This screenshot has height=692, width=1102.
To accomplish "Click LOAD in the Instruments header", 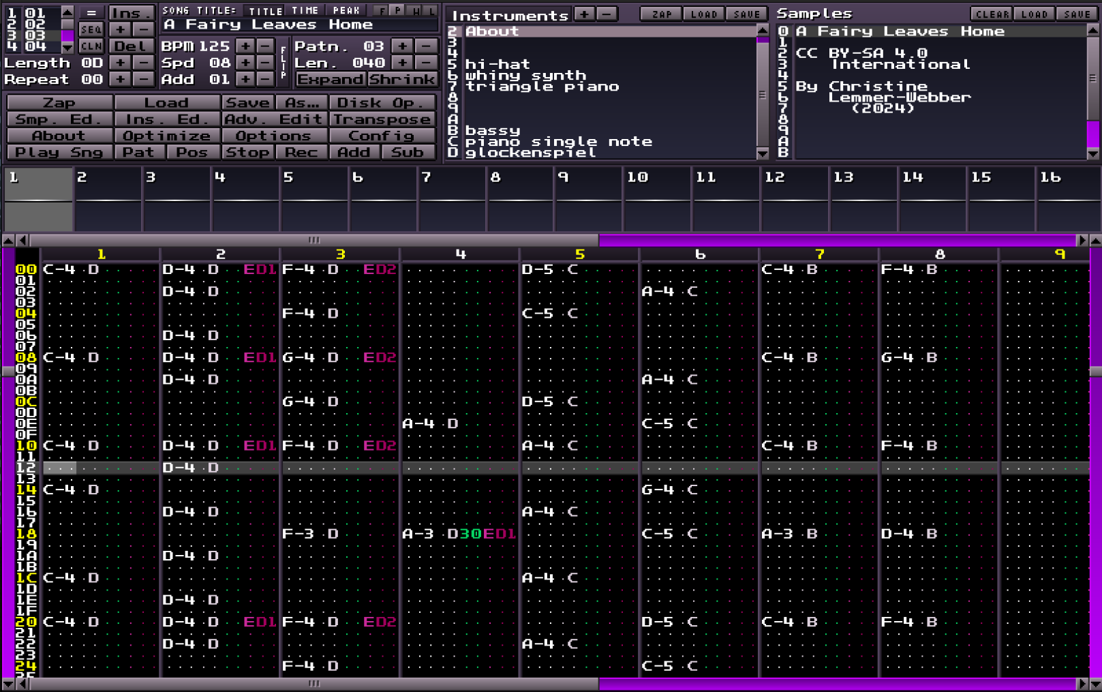I will [703, 14].
